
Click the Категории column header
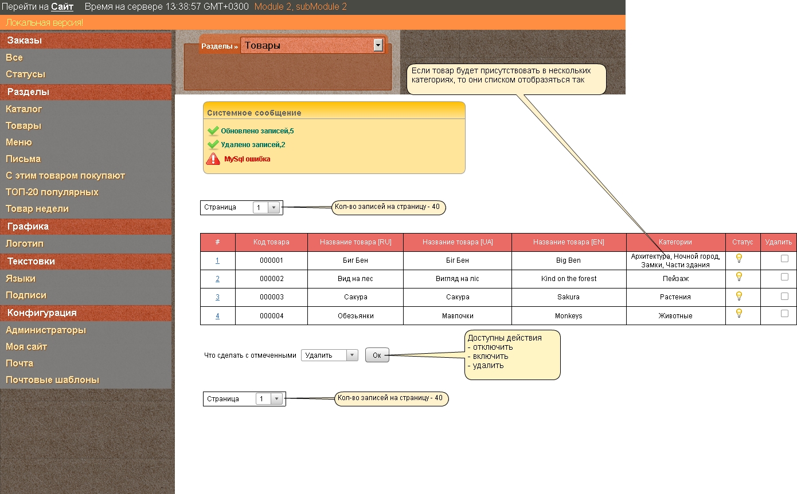pos(675,242)
